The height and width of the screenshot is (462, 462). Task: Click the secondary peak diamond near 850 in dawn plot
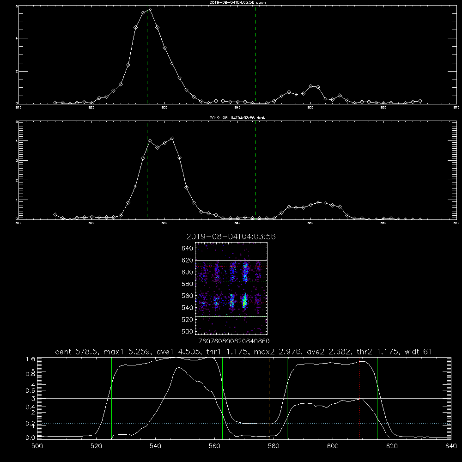tap(310, 86)
